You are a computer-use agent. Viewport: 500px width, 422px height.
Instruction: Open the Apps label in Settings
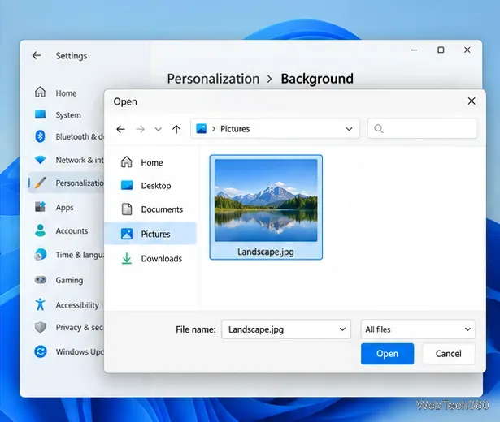(65, 208)
